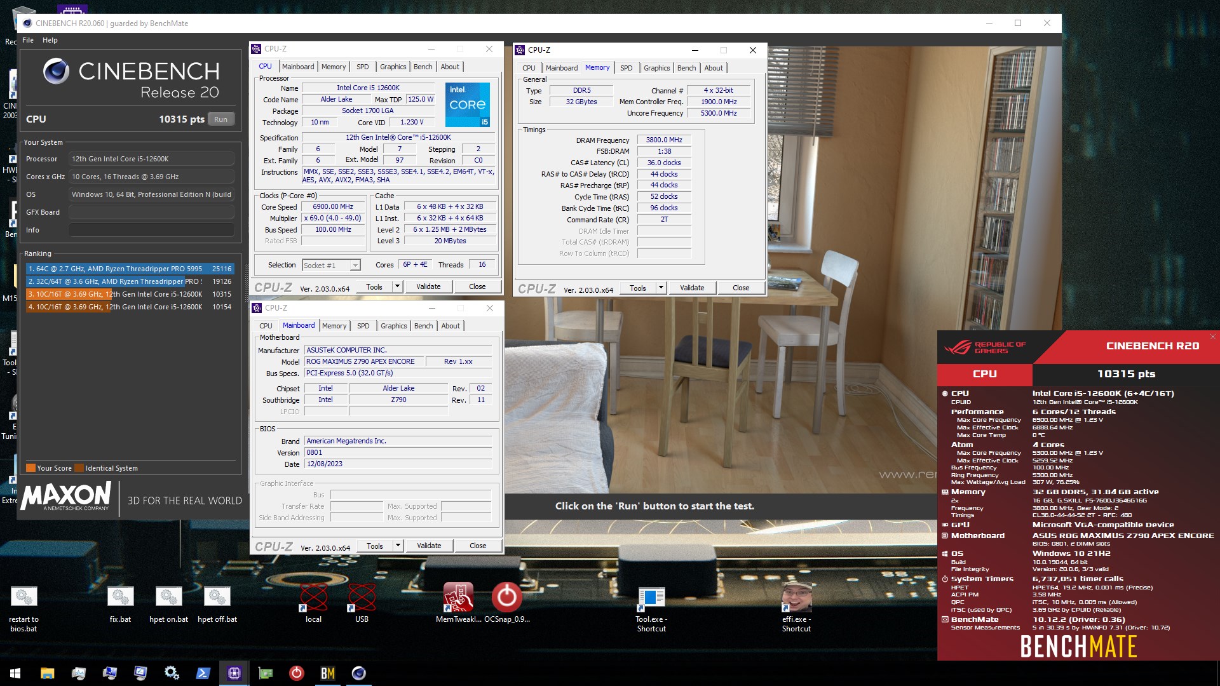The image size is (1220, 686).
Task: Open the Windows Start menu
Action: tap(15, 673)
